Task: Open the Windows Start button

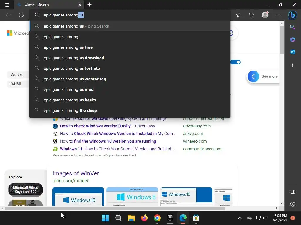Action: [x=105, y=218]
